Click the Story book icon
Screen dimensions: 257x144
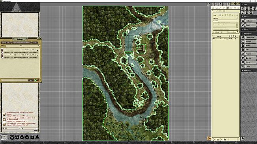pyautogui.click(x=243, y=62)
